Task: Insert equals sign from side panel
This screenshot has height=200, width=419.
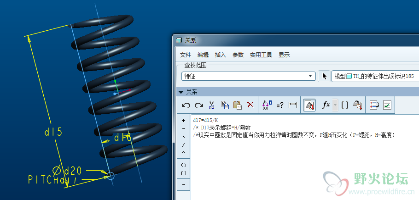Action: tap(184, 185)
